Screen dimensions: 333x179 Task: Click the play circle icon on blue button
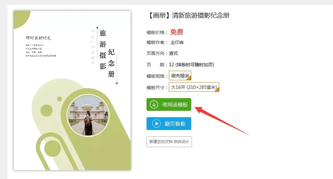156,124
